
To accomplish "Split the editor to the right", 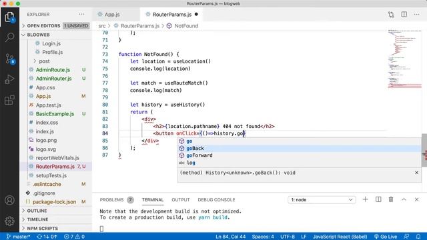I will (x=404, y=15).
